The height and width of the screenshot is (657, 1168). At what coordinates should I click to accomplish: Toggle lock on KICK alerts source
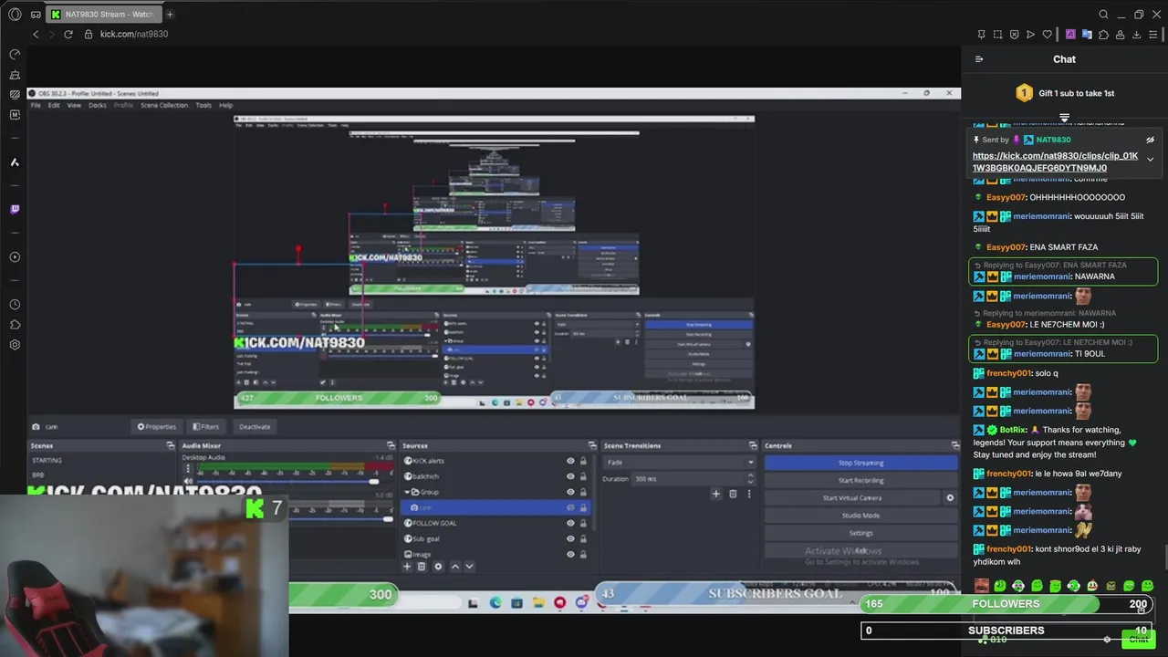[x=583, y=461]
